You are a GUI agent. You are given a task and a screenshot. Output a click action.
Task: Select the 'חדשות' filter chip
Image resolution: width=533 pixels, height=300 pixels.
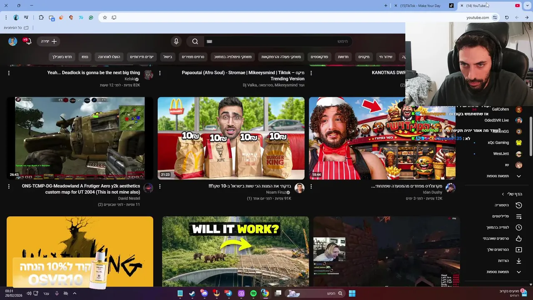point(343,57)
